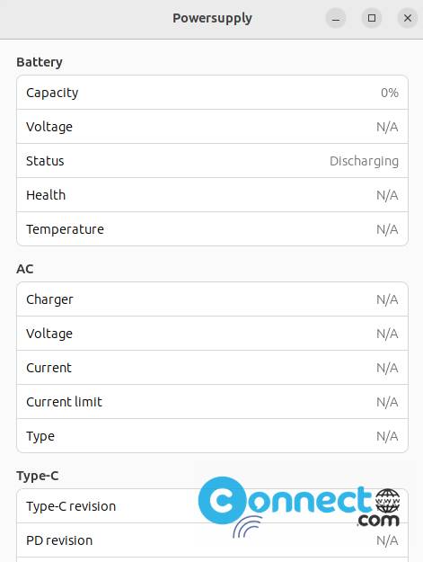Minimize the Powersupply window
The image size is (423, 562).
336,18
